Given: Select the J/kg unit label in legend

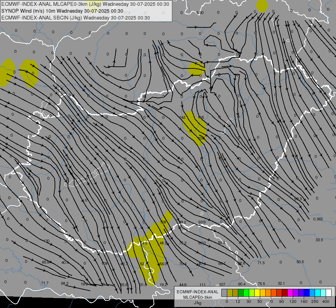Looking at the screenshot, I should tap(197, 303).
